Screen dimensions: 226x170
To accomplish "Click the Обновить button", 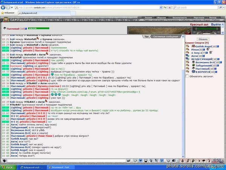I will 203,39.
